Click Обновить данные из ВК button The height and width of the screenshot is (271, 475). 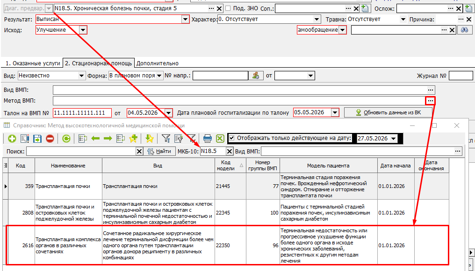[389, 113]
